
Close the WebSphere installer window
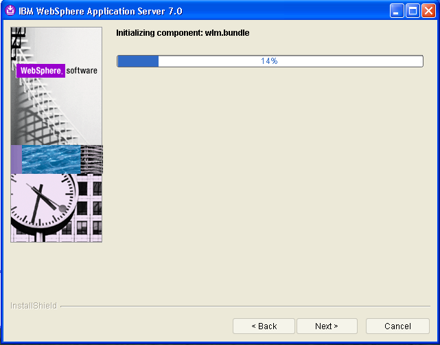(x=429, y=11)
